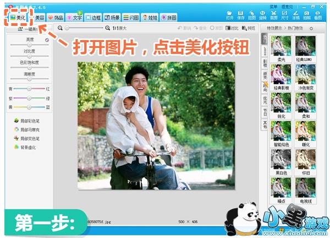
Task: Apply the 锐化 sharpen effect thumbnail
Action: [281, 106]
